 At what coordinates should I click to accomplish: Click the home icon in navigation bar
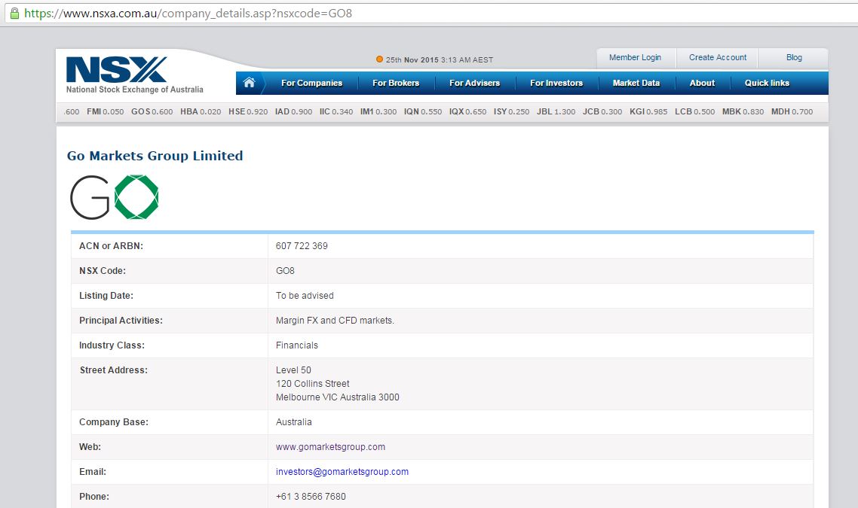pos(249,83)
